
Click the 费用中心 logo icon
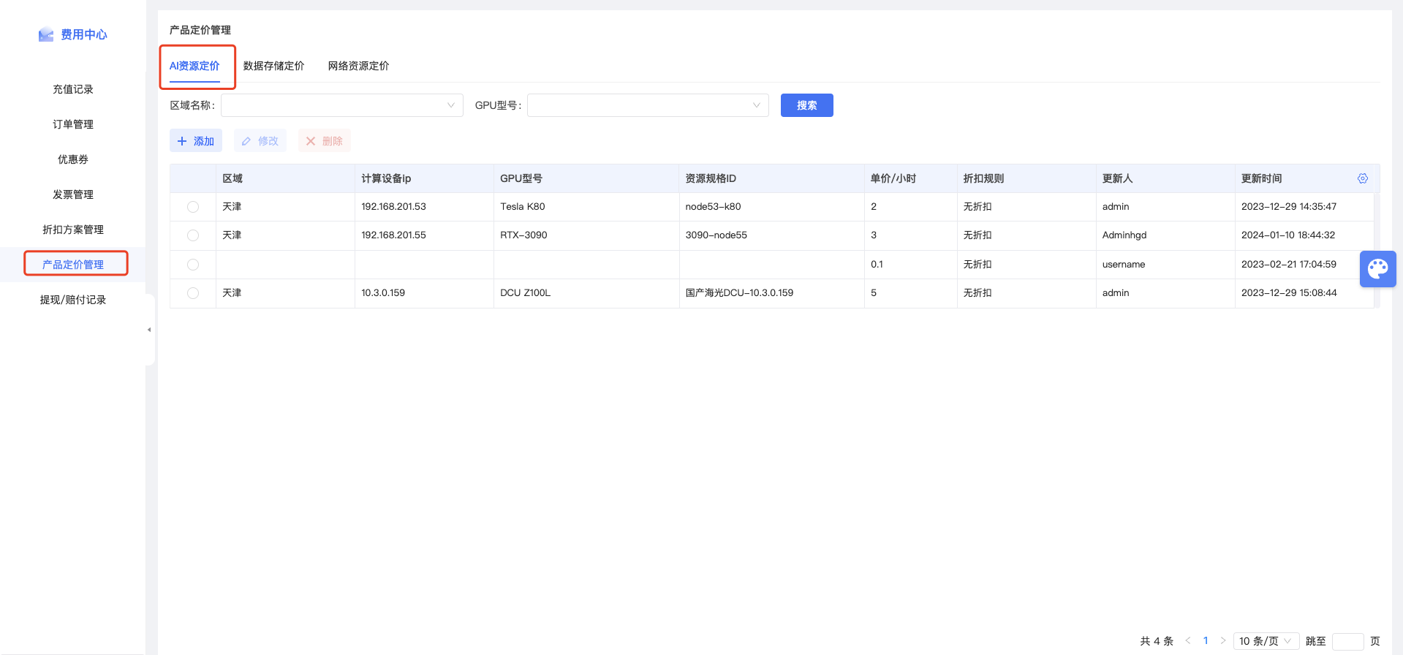coord(46,34)
